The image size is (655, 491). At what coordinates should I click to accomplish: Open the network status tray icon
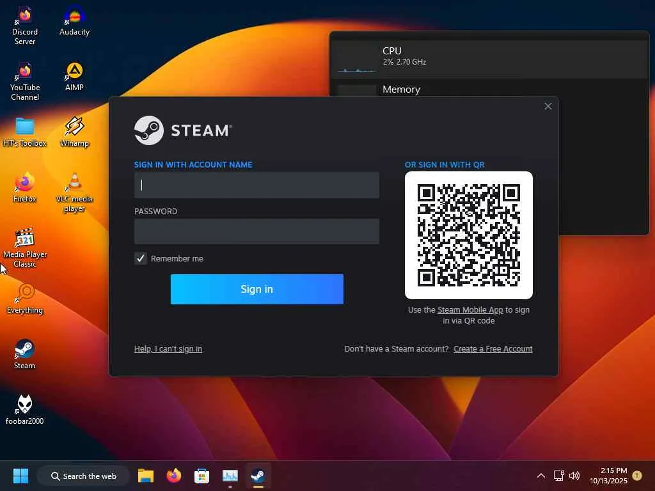tap(558, 476)
